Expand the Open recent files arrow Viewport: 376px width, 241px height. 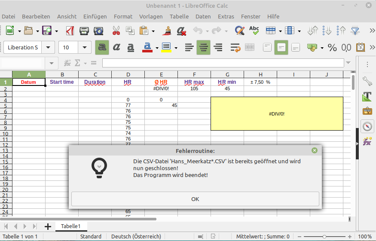[x=38, y=31]
